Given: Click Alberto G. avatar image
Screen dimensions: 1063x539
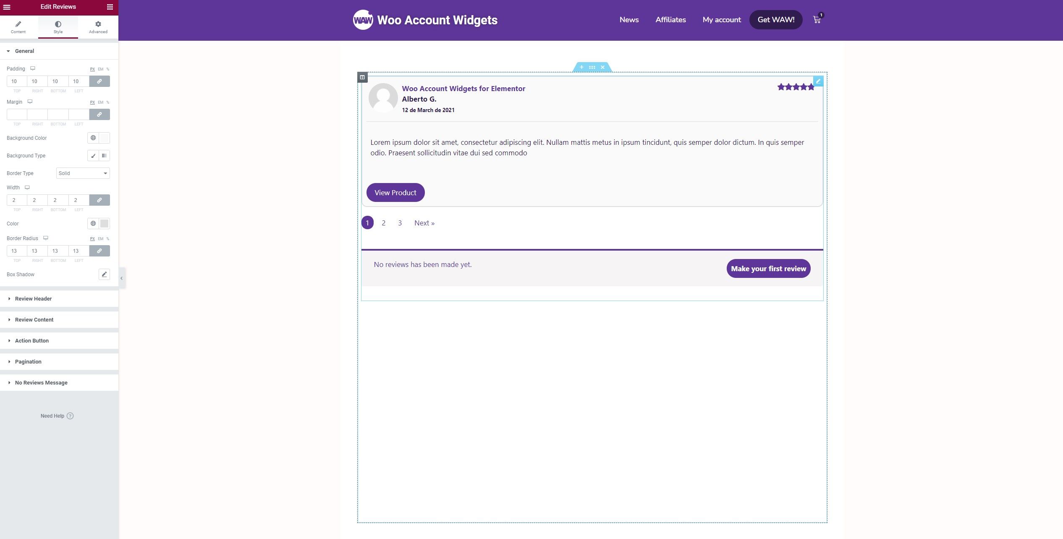Looking at the screenshot, I should [x=383, y=97].
